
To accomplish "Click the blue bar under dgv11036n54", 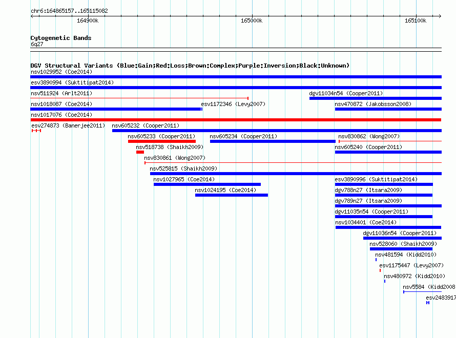I will (403, 238).
